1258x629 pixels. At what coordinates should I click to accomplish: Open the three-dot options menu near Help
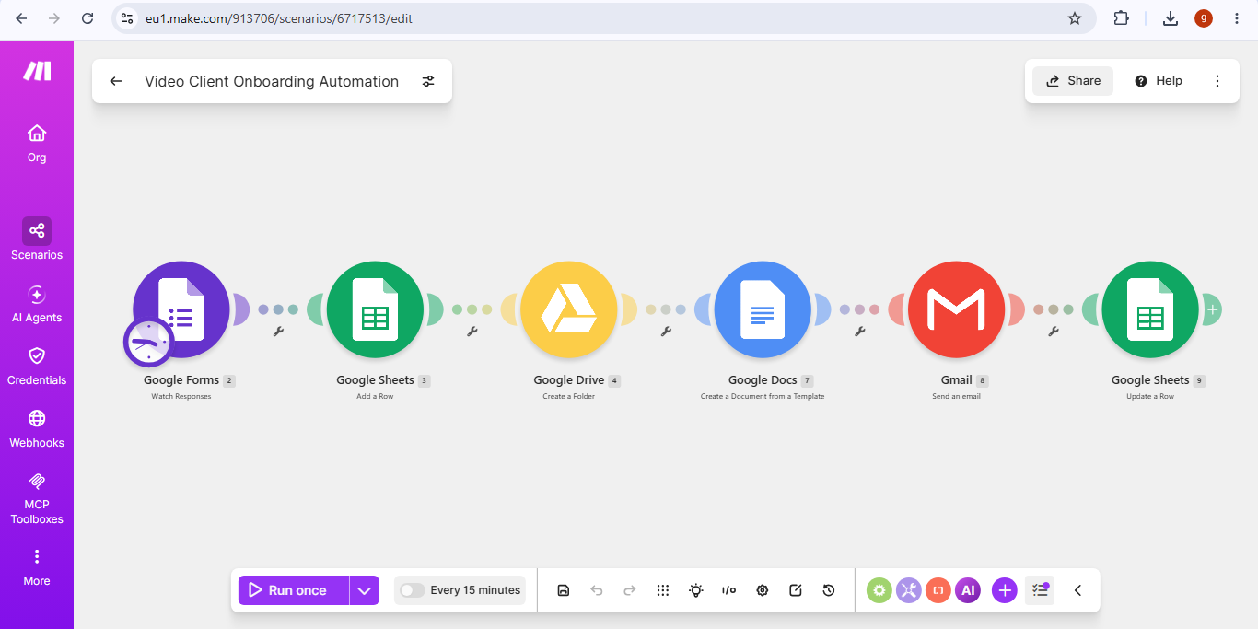coord(1217,81)
